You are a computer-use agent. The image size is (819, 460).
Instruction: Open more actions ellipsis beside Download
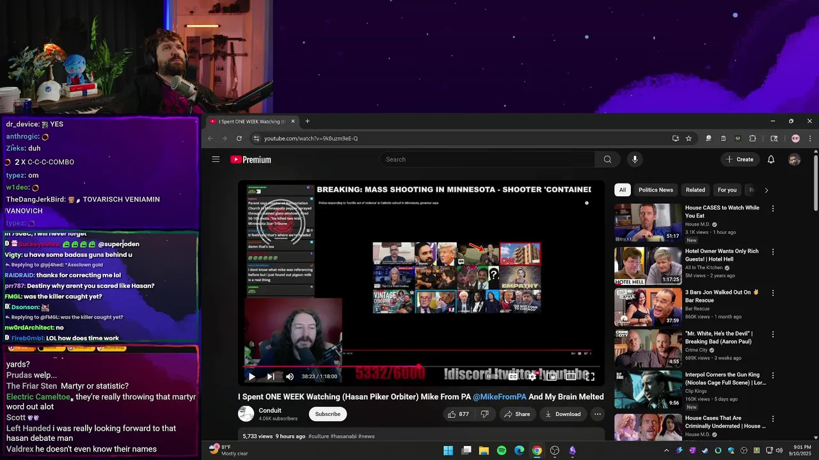pyautogui.click(x=598, y=414)
